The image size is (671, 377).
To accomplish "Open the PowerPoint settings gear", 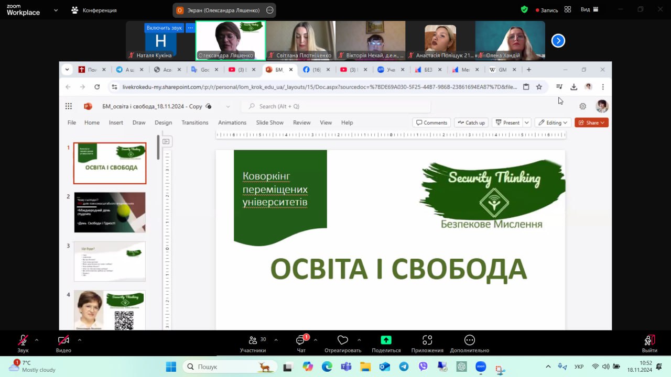I will click(x=582, y=106).
